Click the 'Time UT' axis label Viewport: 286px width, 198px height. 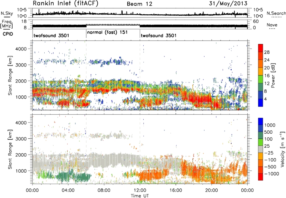click(x=140, y=196)
